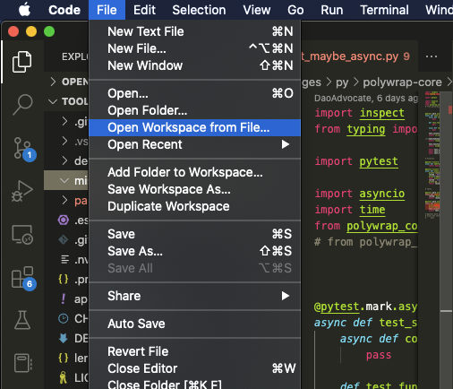This screenshot has height=389, width=453.
Task: Open the Share submenu
Action: (x=194, y=296)
